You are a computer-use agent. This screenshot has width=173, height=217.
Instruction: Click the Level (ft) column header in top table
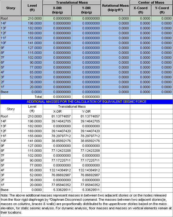pyautogui.click(x=32, y=8)
